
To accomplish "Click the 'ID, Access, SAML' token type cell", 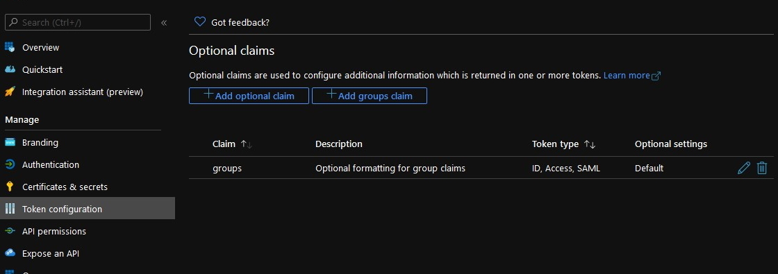I will click(566, 169).
